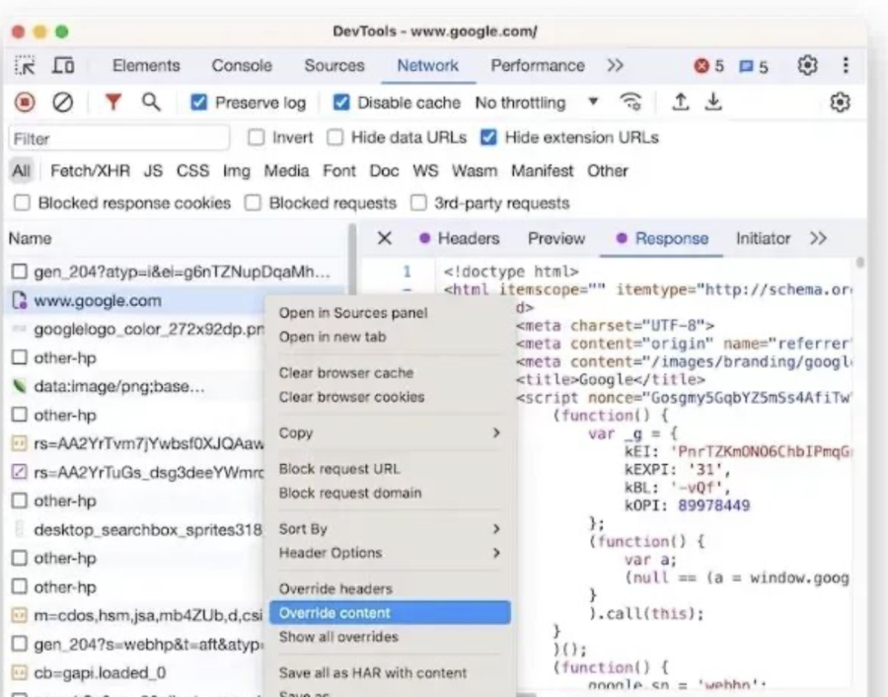Uncheck Disable cache checkbox
The width and height of the screenshot is (888, 697).
point(341,103)
